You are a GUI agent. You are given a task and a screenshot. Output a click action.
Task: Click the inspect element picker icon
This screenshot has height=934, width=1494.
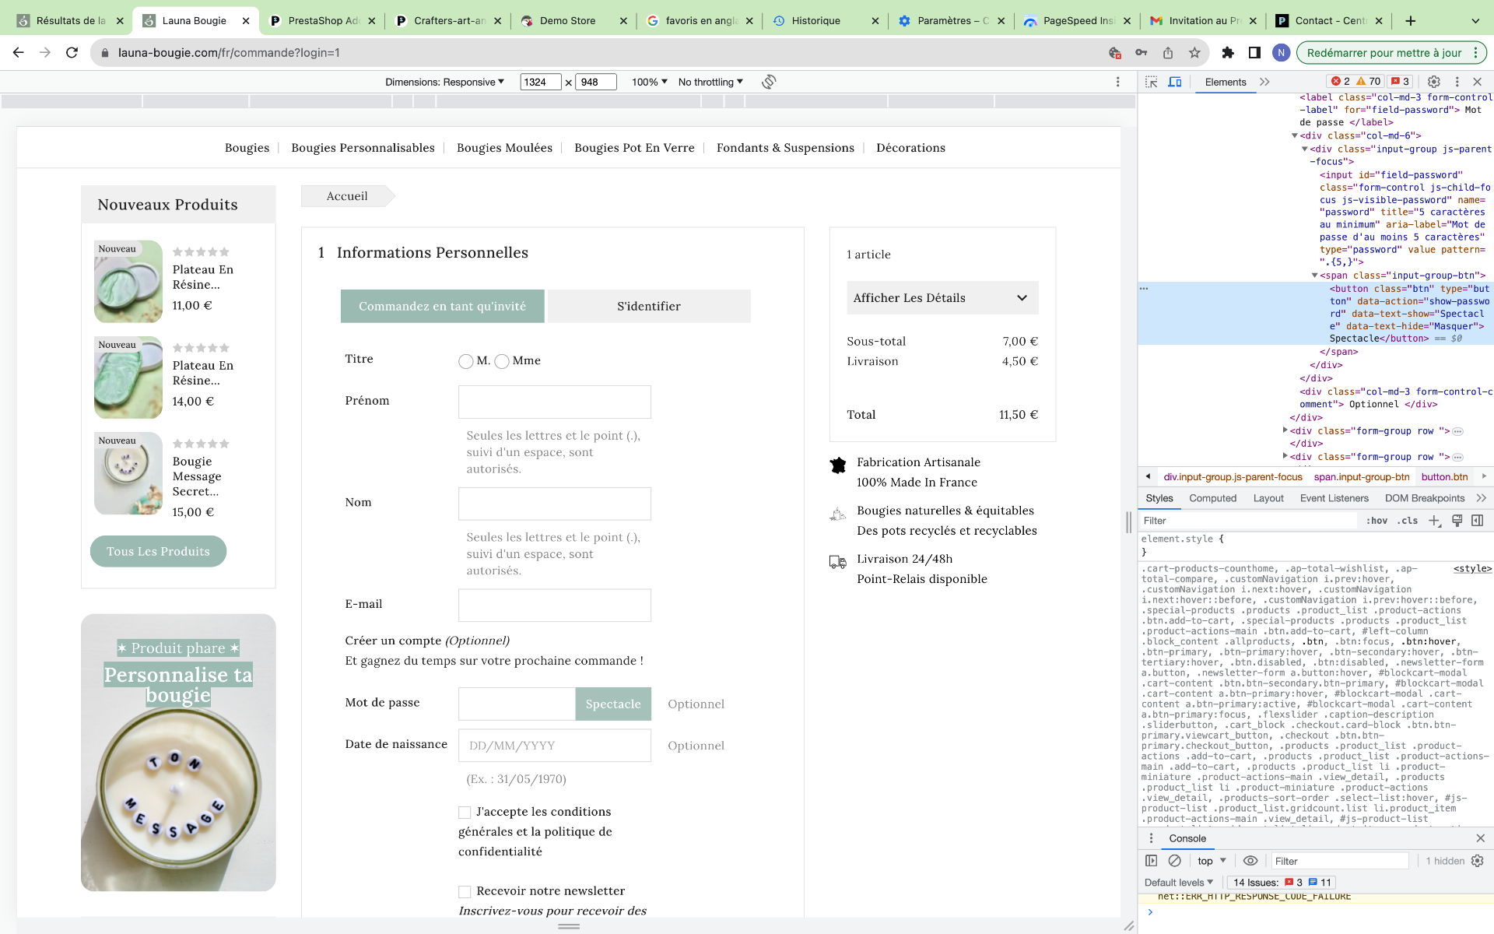coord(1152,82)
